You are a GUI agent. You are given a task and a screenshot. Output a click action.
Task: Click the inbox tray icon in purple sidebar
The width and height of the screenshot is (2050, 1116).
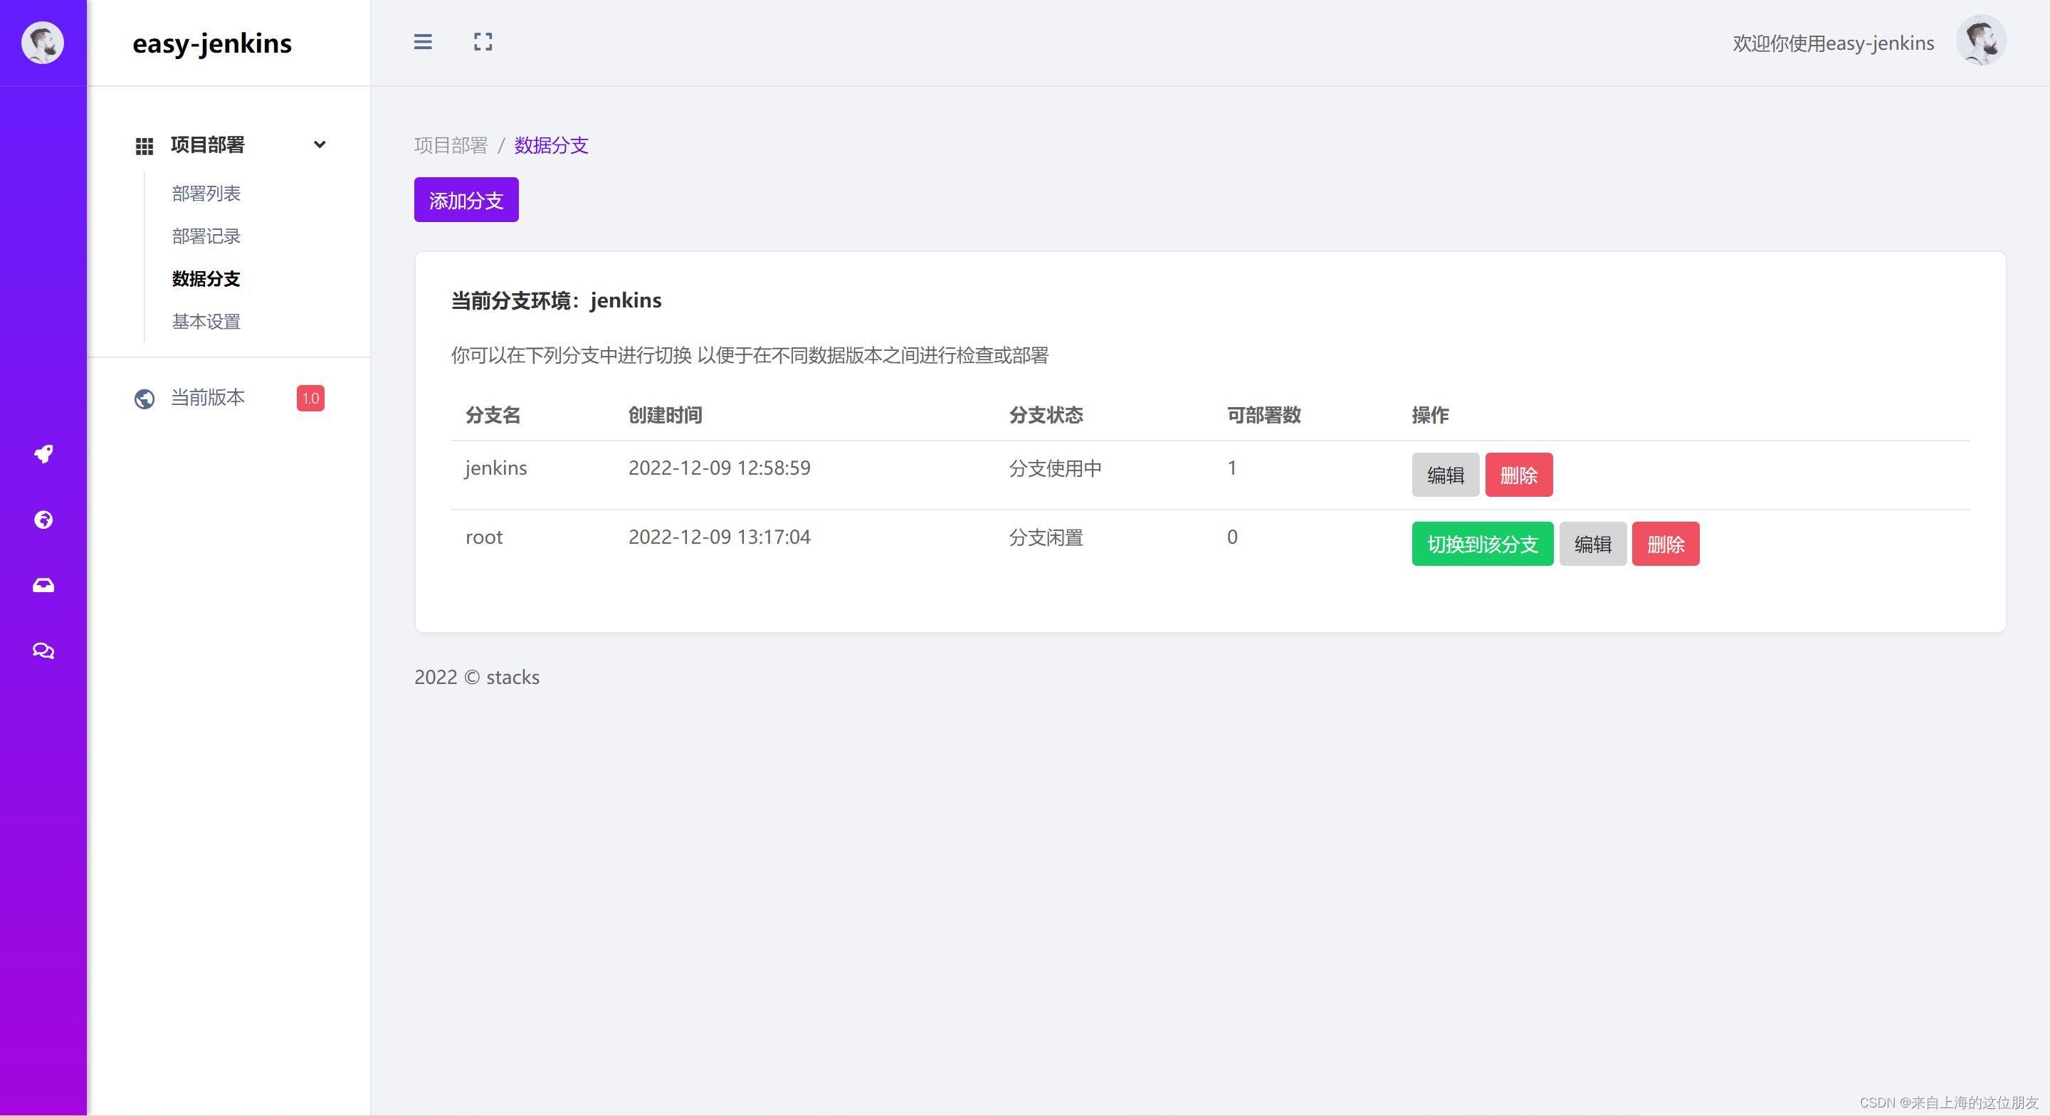(43, 585)
